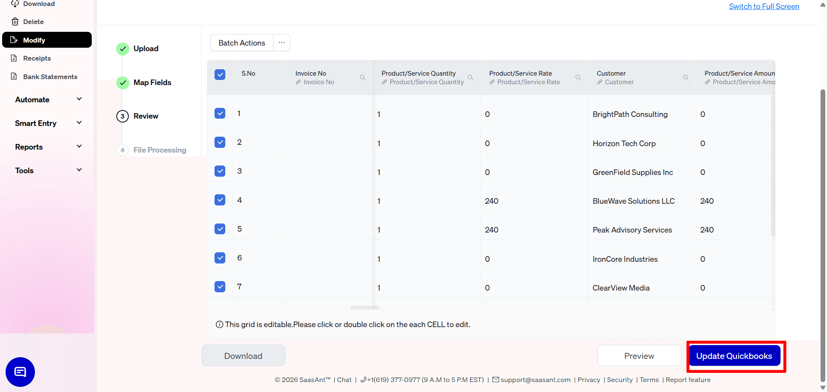Open Bank Statements from the sidebar
827x392 pixels.
pyautogui.click(x=50, y=77)
